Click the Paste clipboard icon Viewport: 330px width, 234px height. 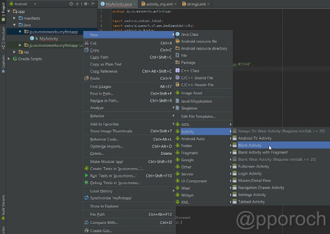coord(87,78)
